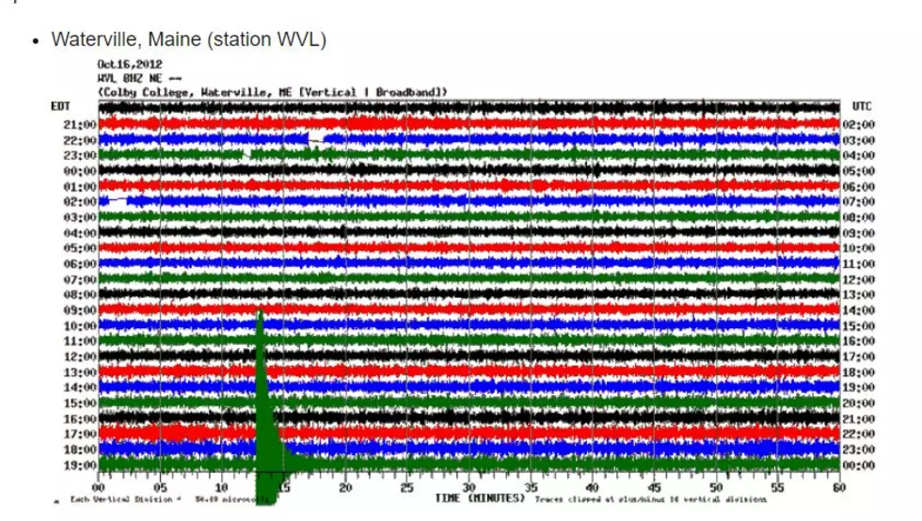Click the "WVL BHZ NE --" station code line

[x=139, y=78]
